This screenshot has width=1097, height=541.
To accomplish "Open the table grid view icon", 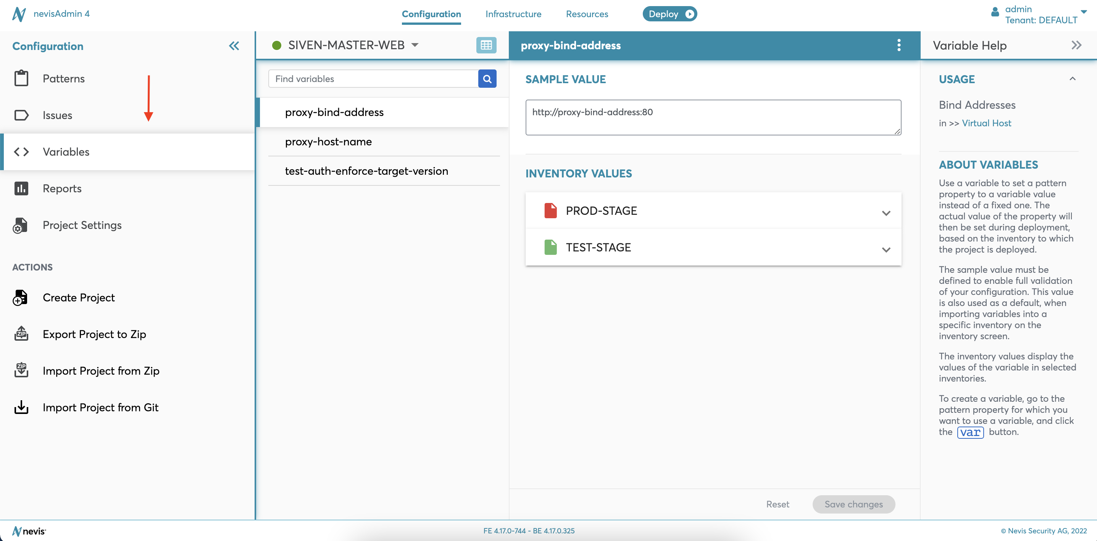I will coord(486,45).
